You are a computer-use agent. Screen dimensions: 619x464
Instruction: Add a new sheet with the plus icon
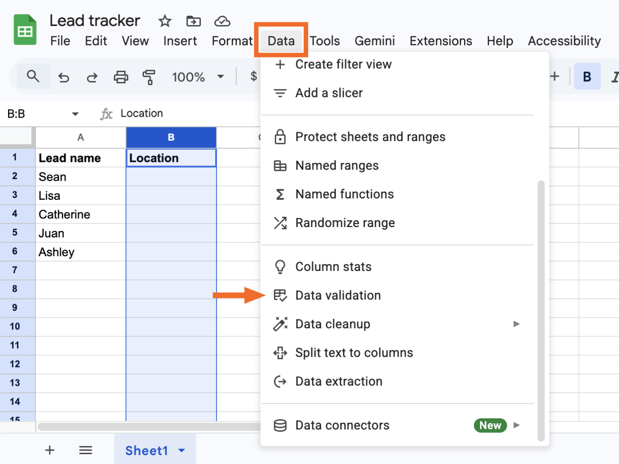[x=49, y=450]
